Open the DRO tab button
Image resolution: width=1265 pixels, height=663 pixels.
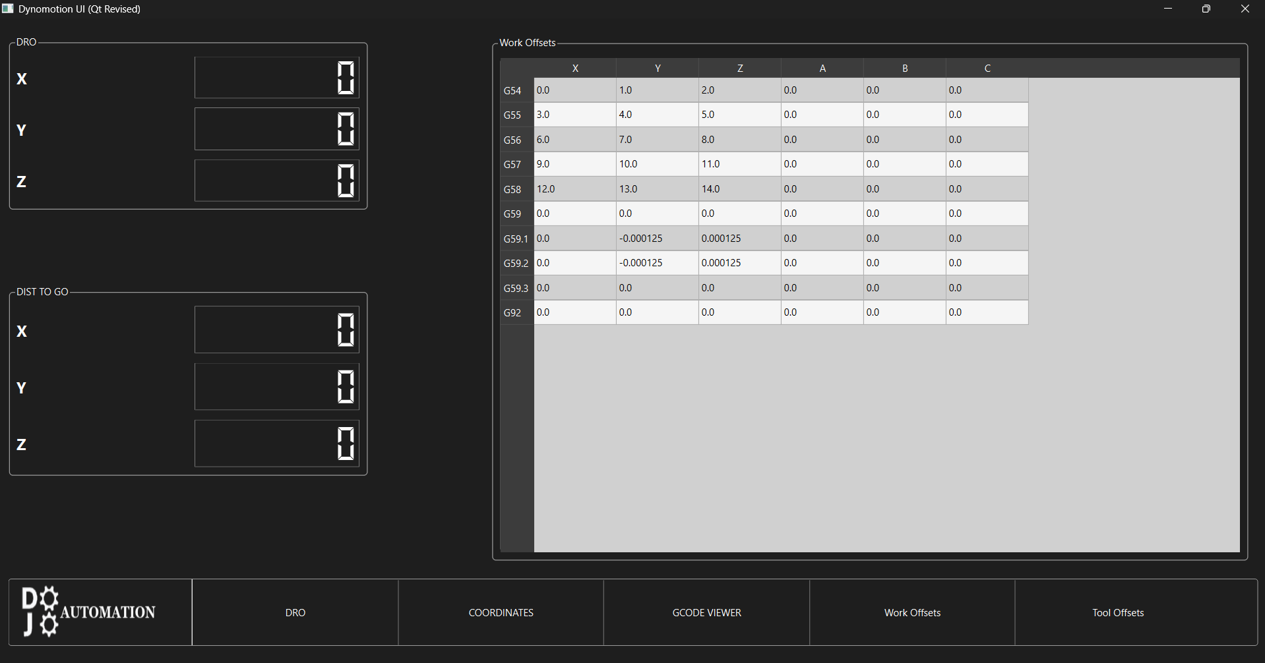pos(295,612)
